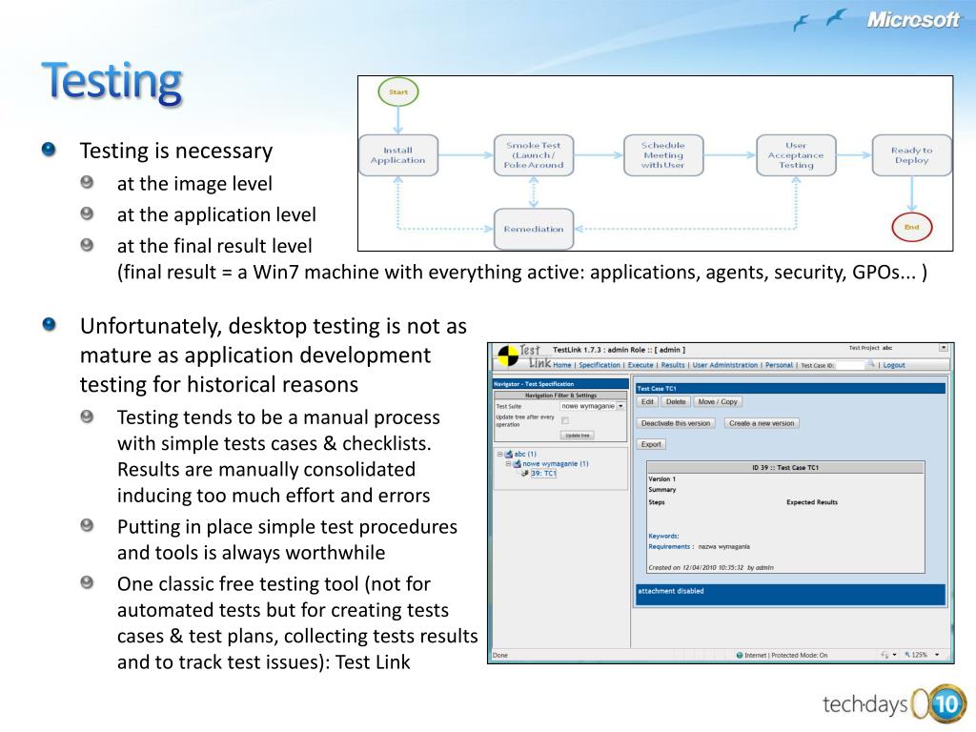Click the Logout link

[894, 365]
